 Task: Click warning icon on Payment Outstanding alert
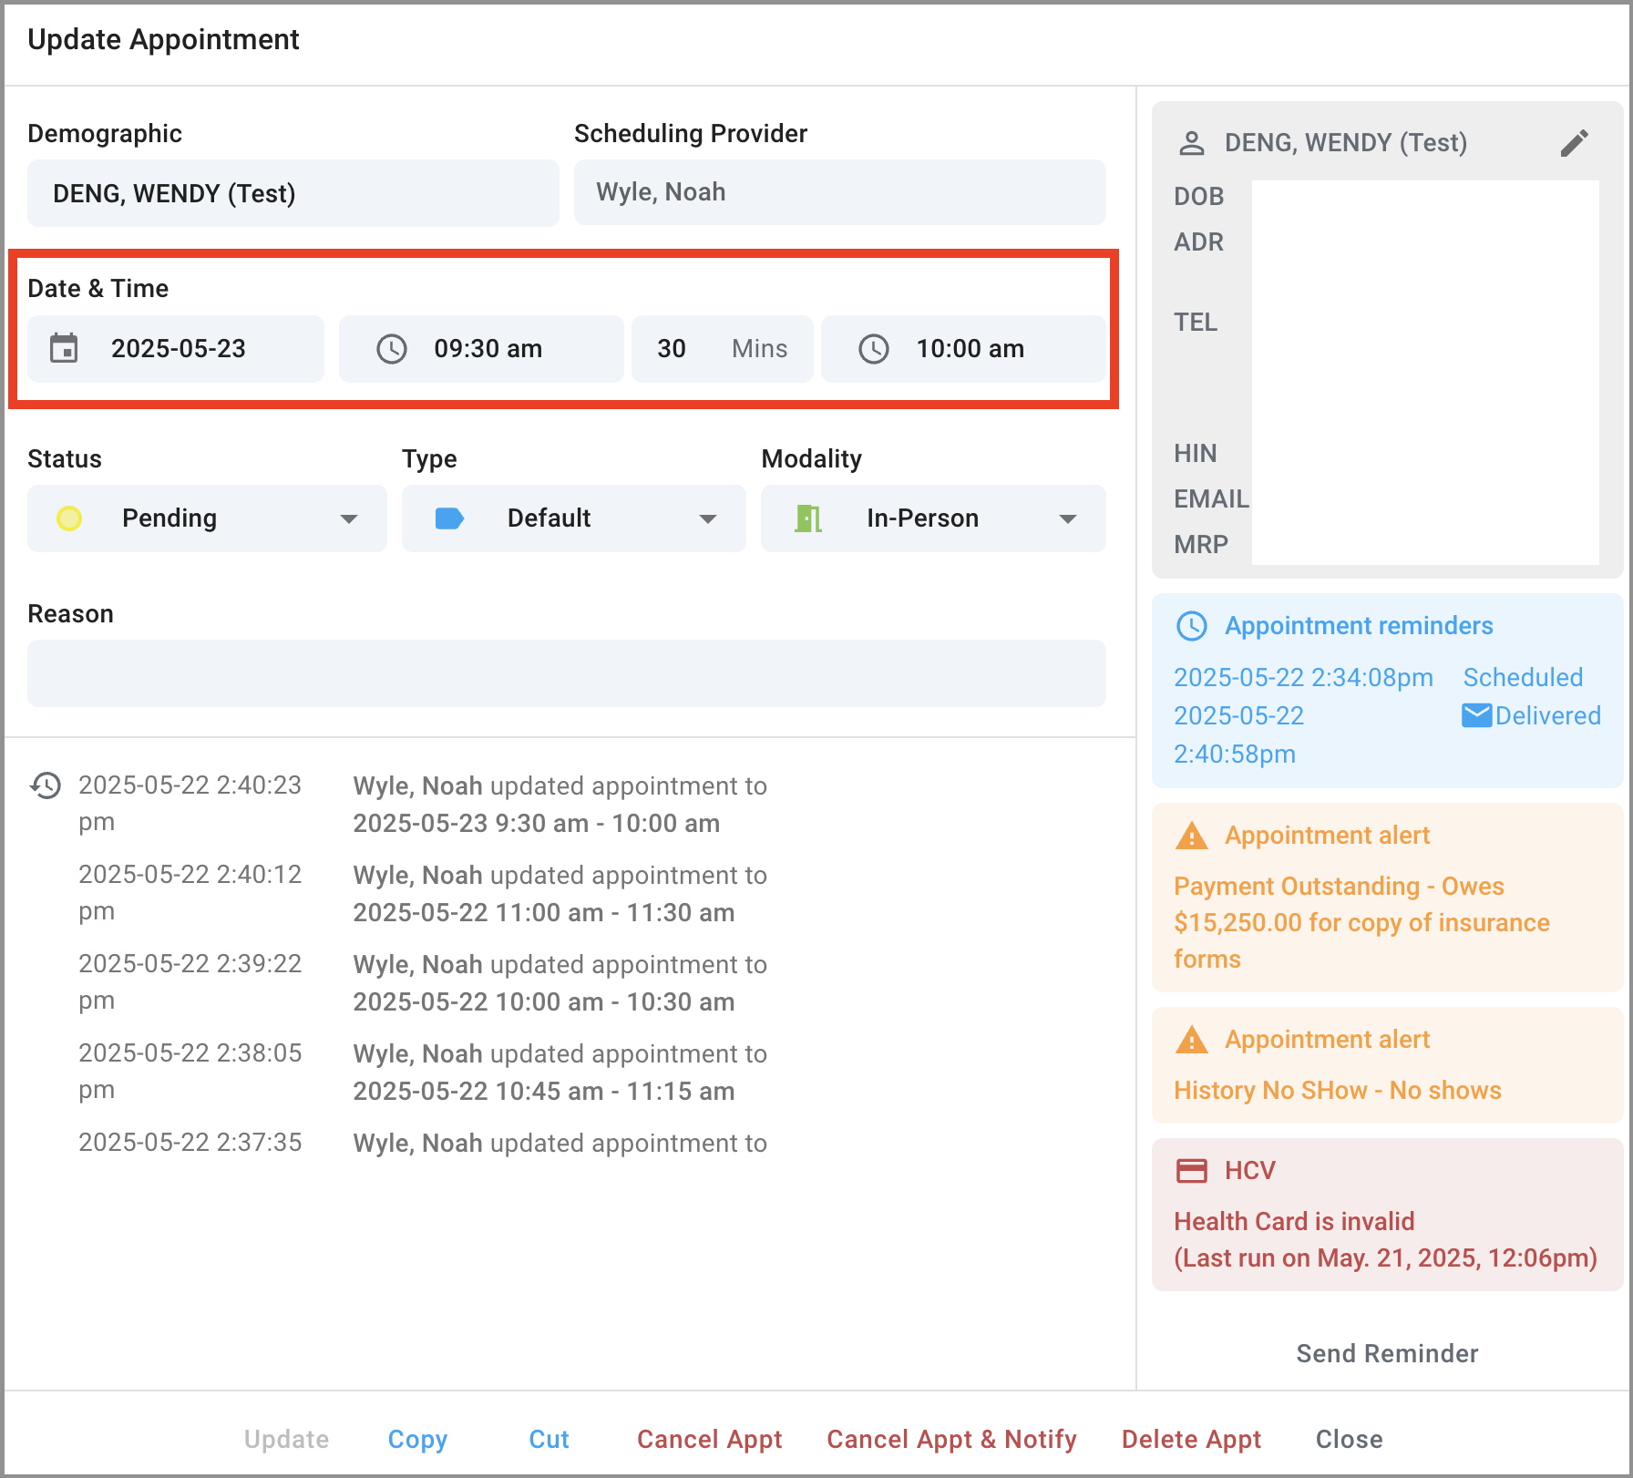click(1192, 836)
